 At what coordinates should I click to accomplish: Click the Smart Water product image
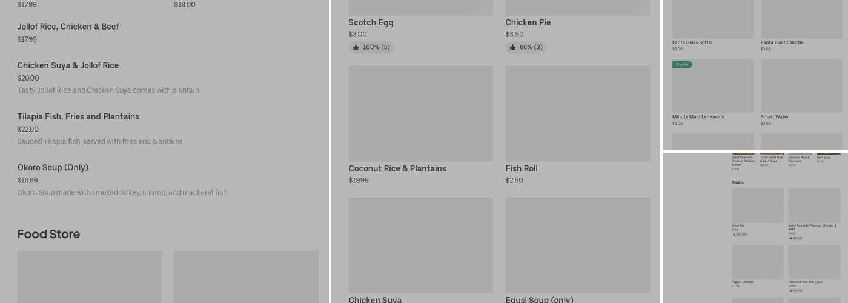pos(801,86)
